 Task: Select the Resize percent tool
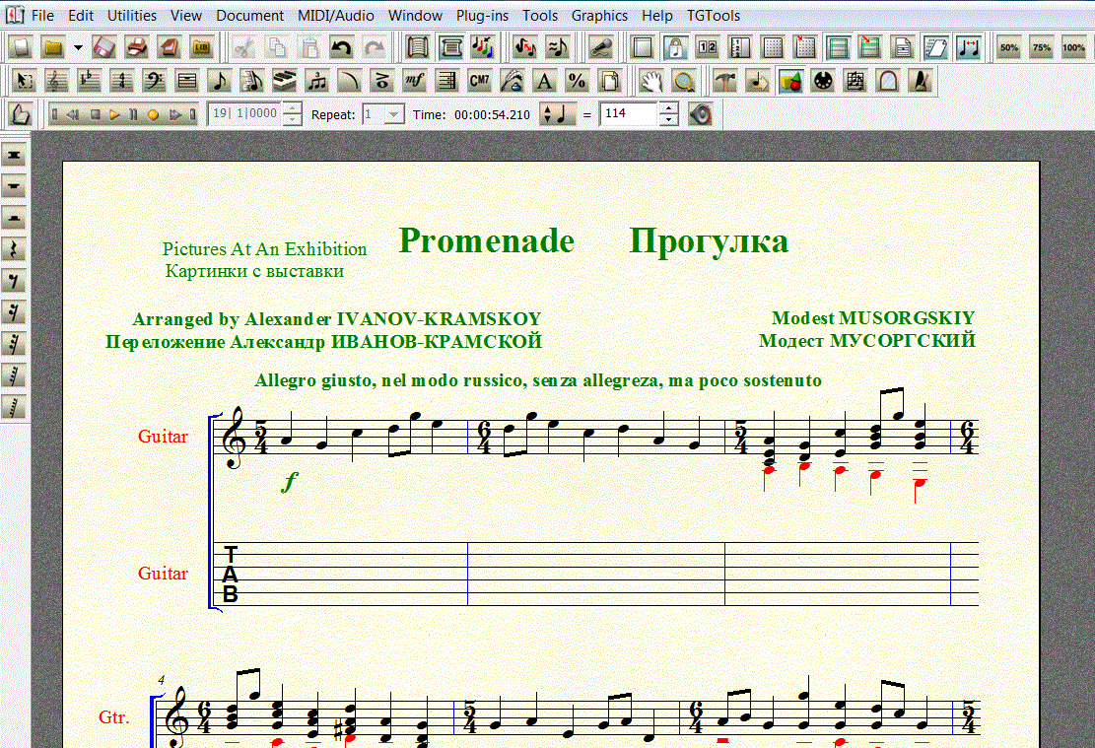pyautogui.click(x=577, y=81)
